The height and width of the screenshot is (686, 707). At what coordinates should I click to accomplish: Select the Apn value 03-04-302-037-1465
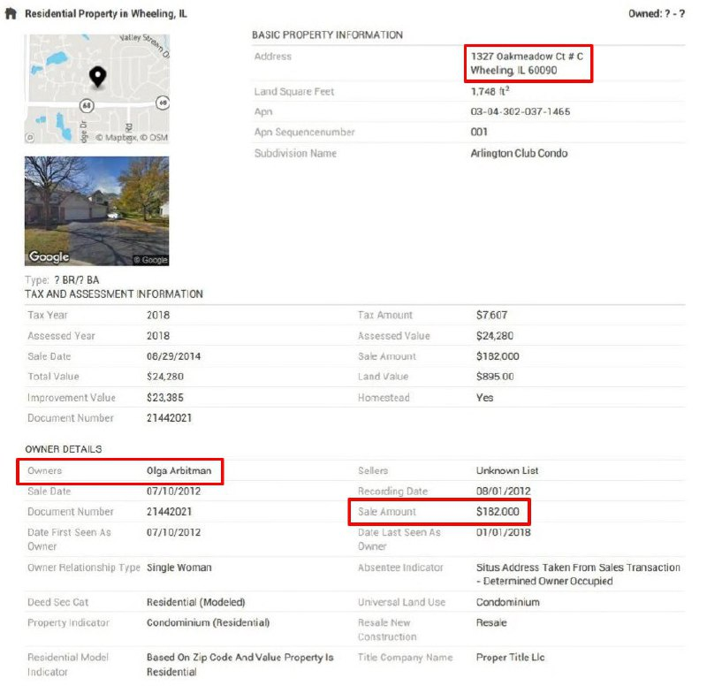521,111
